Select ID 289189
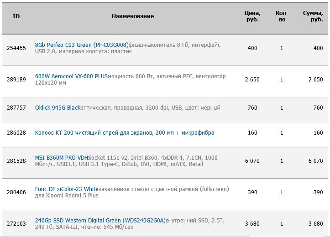330x237 pixels. pyautogui.click(x=16, y=80)
